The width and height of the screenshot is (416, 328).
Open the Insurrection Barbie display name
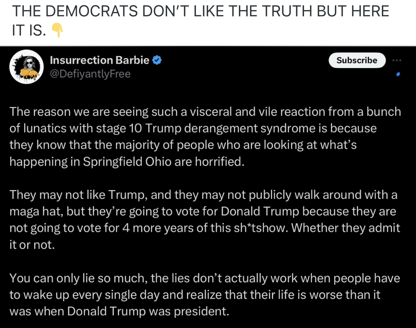click(x=100, y=60)
